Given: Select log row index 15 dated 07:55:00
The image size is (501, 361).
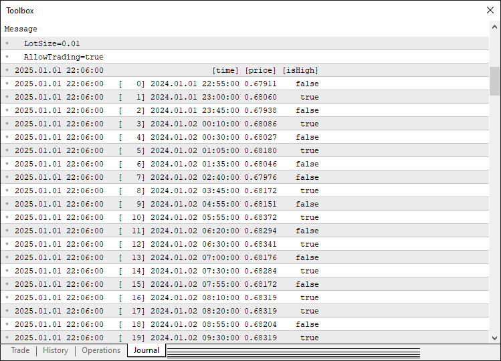Looking at the screenshot, I should click(245, 284).
